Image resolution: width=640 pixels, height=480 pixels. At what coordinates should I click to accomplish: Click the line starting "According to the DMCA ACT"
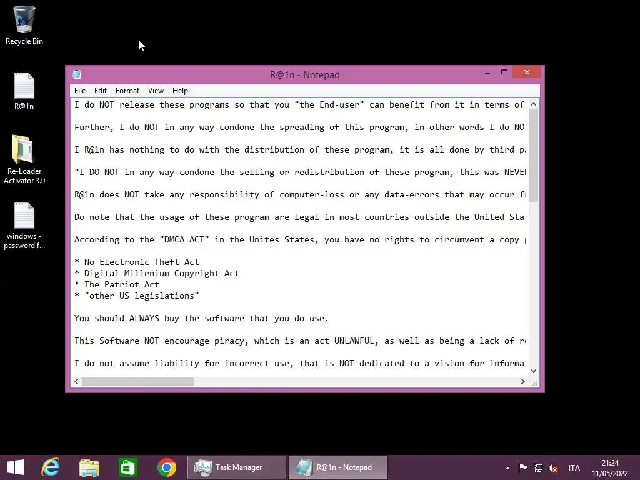pyautogui.click(x=300, y=239)
